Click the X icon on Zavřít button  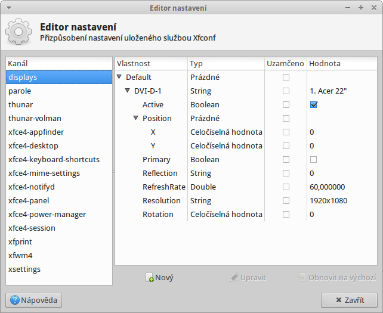point(338,300)
